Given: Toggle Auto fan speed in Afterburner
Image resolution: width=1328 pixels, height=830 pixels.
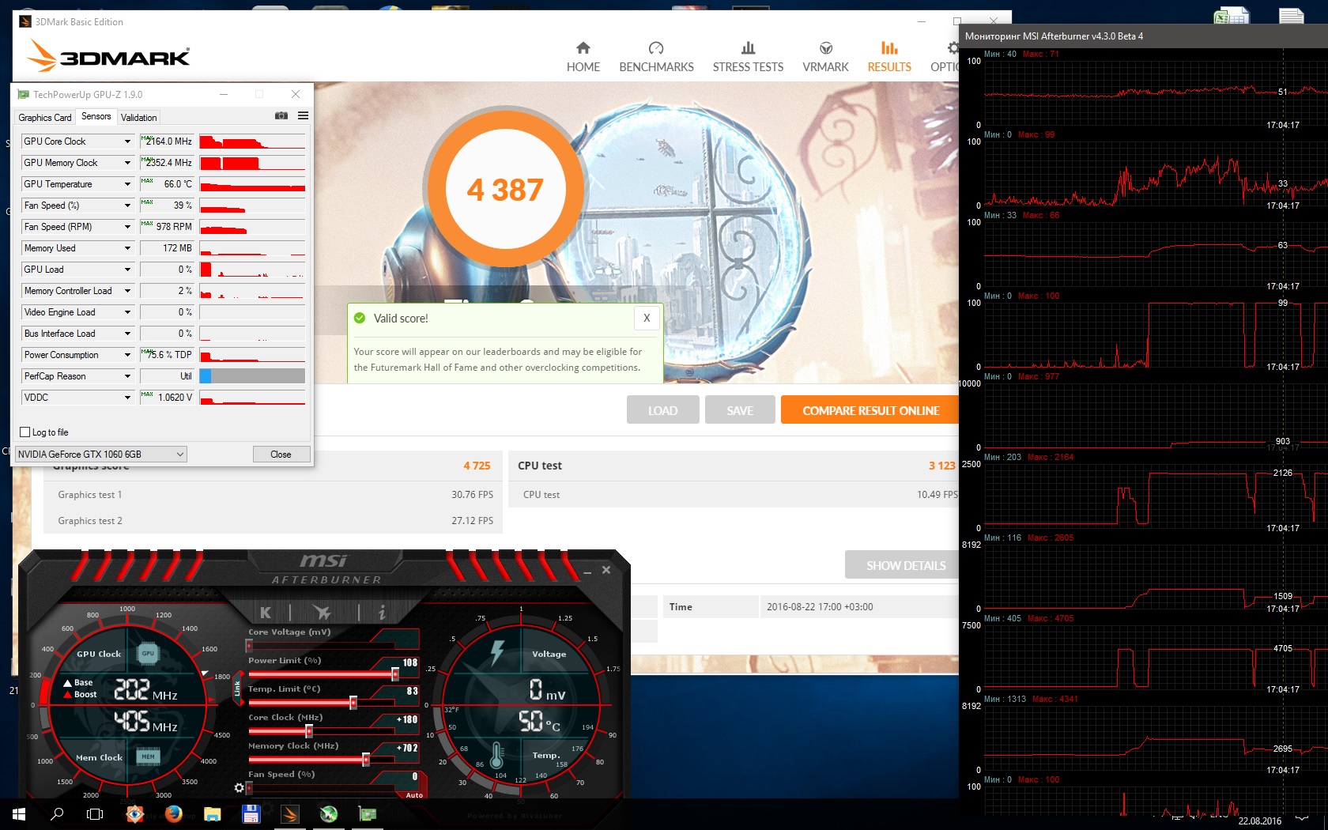Looking at the screenshot, I should [x=414, y=795].
